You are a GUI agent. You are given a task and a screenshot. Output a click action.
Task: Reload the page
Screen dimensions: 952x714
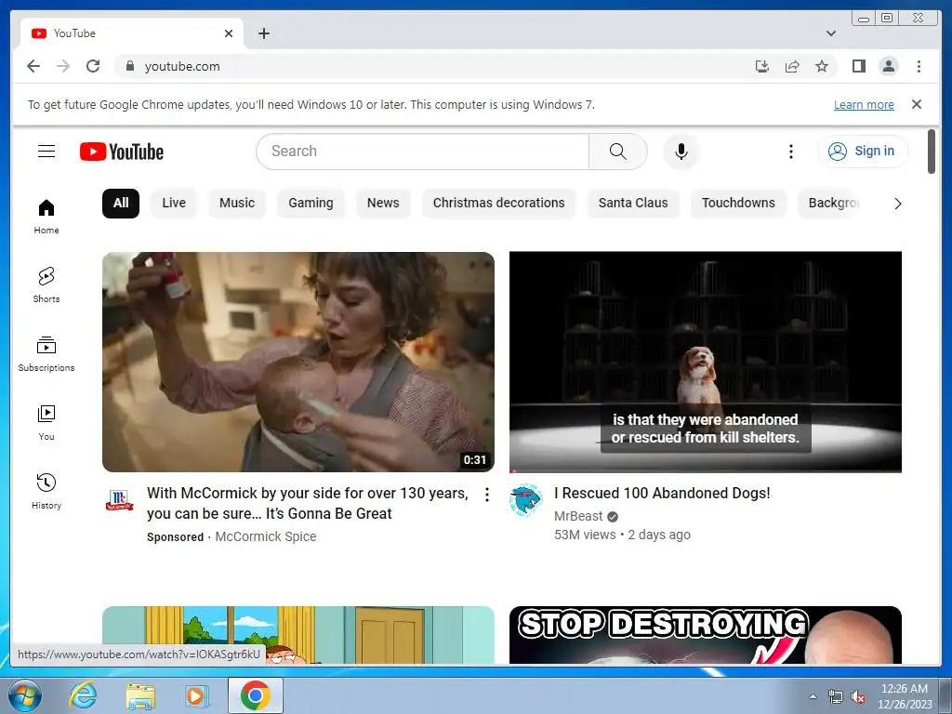93,66
